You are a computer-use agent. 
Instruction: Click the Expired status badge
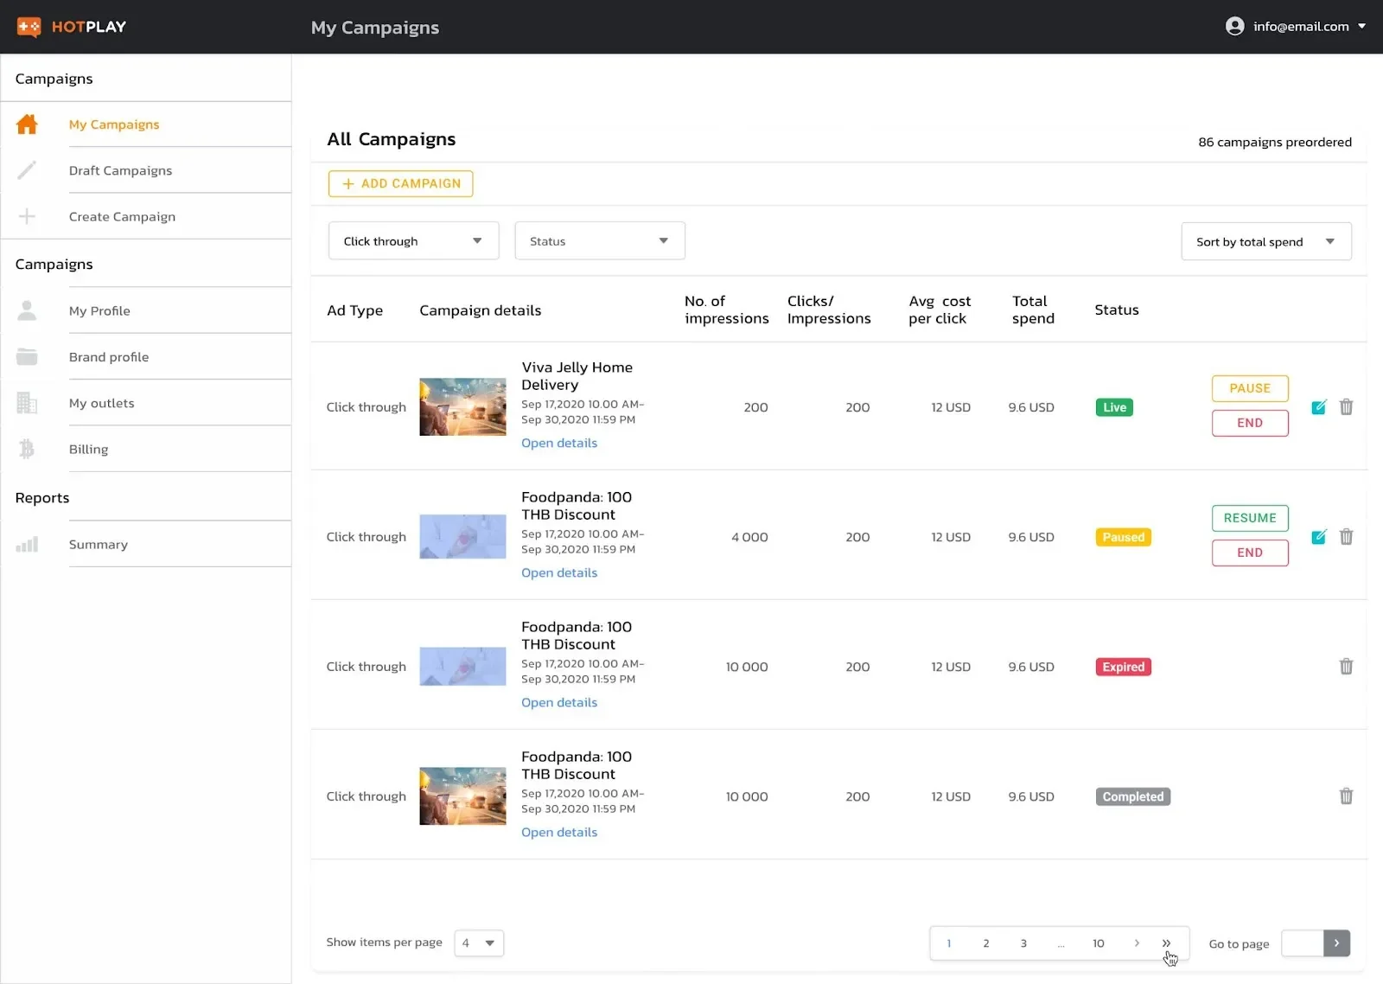[1123, 667]
